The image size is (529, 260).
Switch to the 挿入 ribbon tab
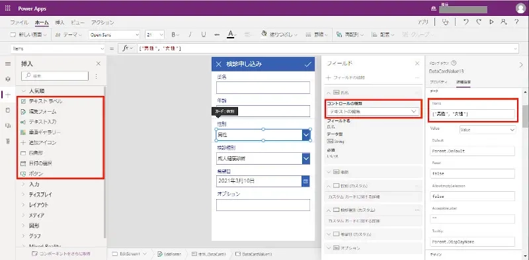pos(60,22)
